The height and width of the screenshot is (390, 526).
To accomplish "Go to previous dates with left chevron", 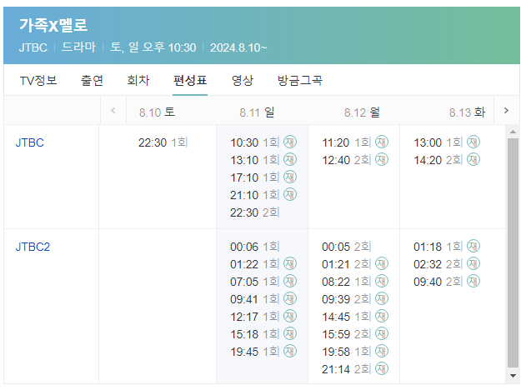I will click(113, 110).
